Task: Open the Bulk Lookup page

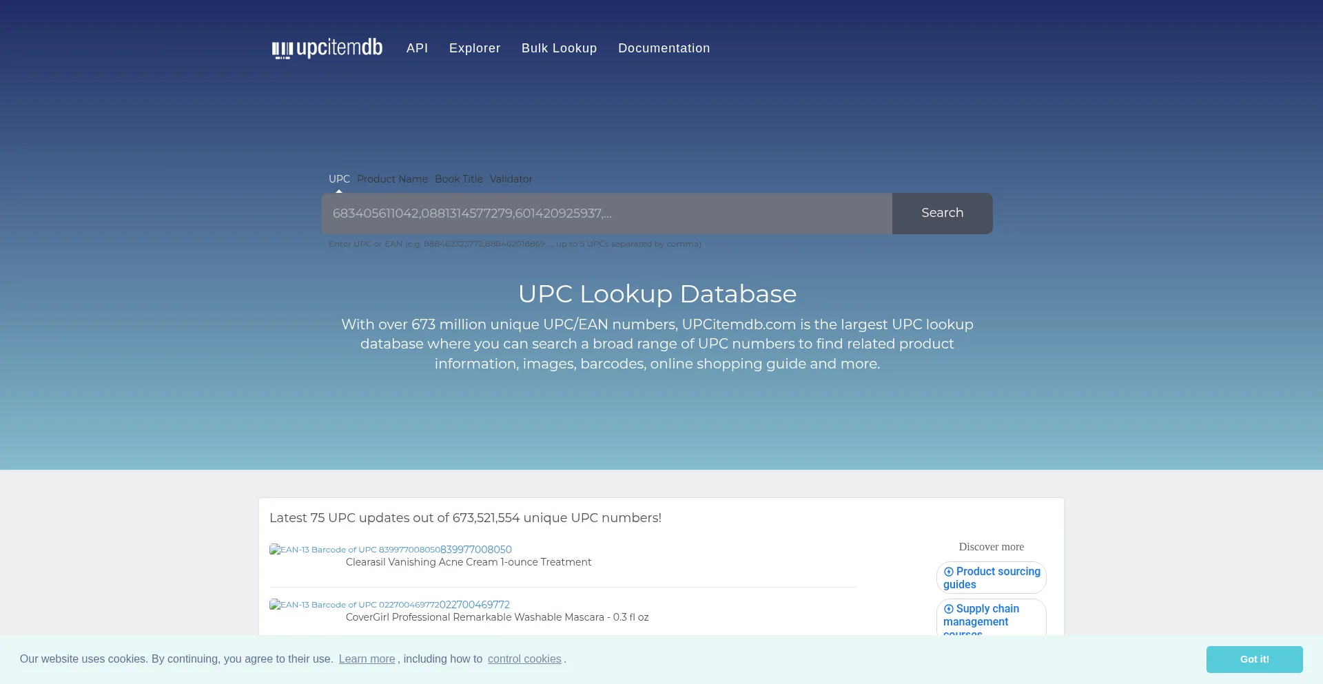Action: click(559, 48)
